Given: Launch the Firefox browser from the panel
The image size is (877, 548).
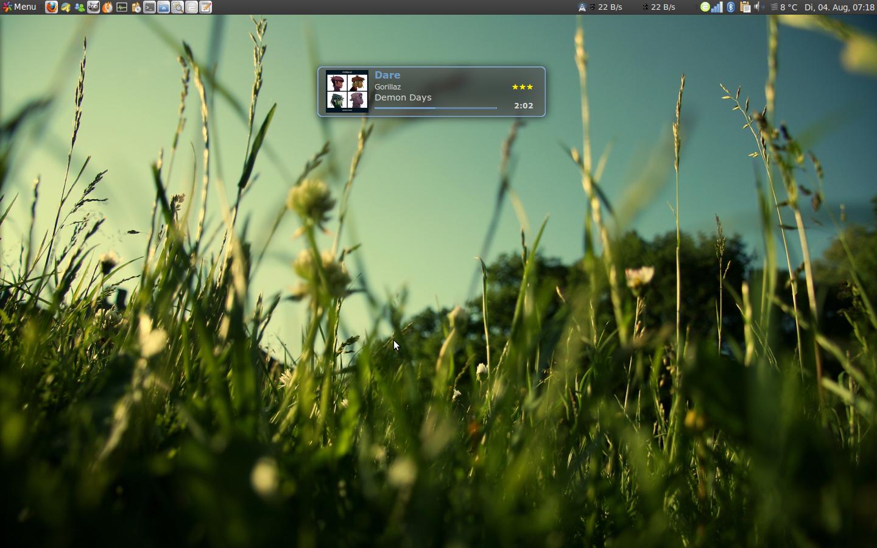Looking at the screenshot, I should point(52,7).
